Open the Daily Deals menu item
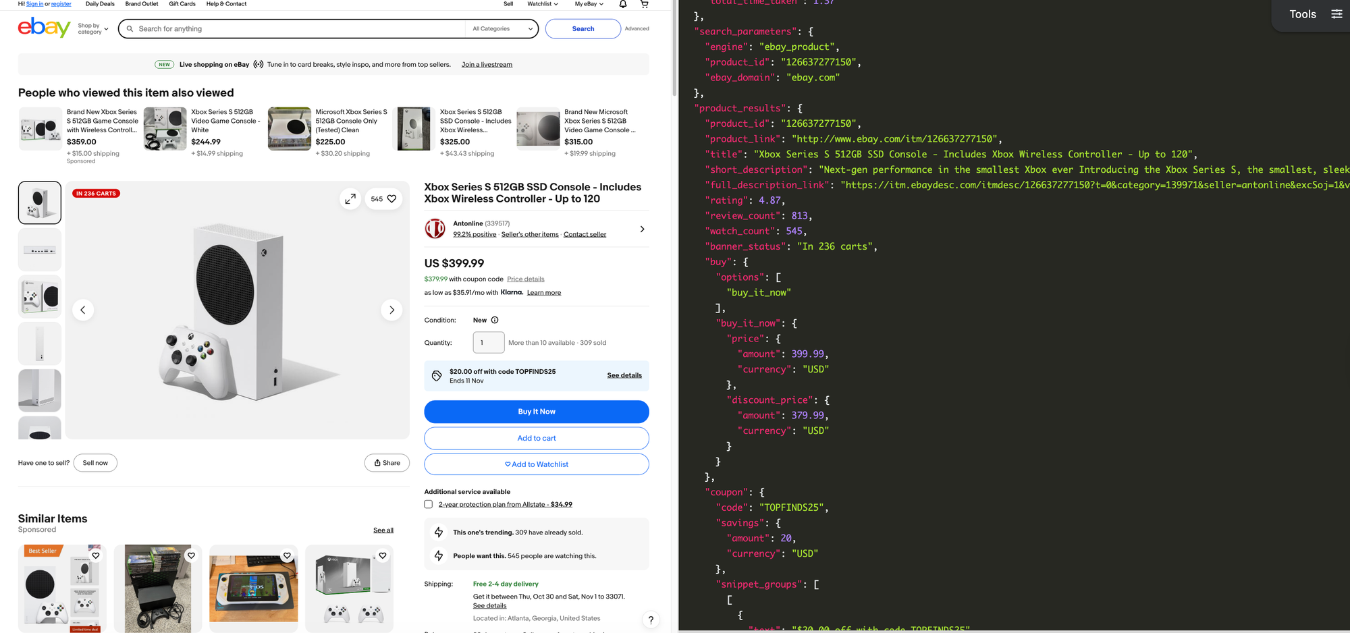 [100, 4]
